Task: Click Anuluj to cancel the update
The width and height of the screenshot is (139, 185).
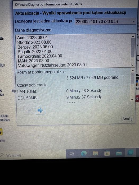Action: [127, 119]
